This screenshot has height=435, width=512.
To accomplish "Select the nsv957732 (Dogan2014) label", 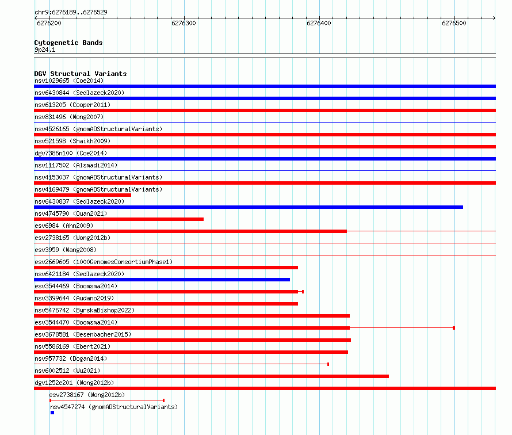I will point(71,358).
